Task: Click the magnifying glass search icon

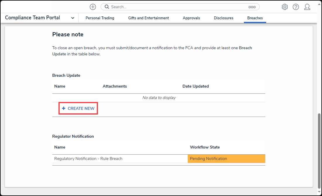Action: click(x=107, y=7)
